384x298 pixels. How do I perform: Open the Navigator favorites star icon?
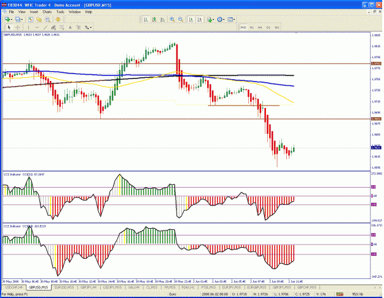(x=39, y=20)
